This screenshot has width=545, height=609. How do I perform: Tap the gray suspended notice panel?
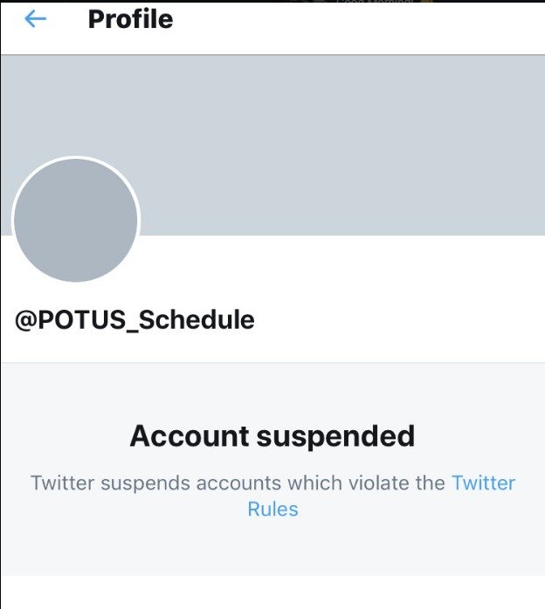tap(272, 469)
